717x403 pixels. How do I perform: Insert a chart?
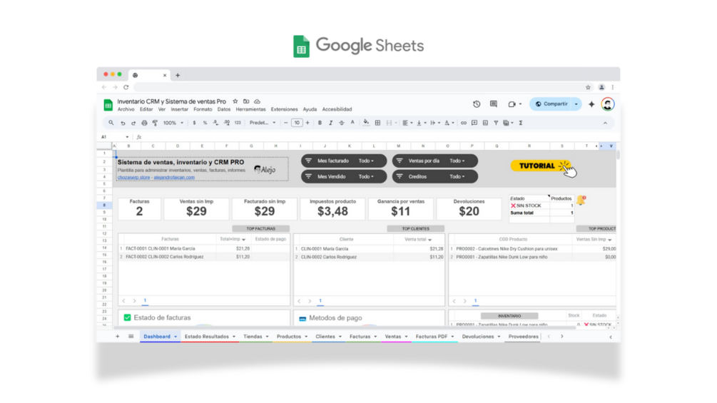(x=485, y=123)
